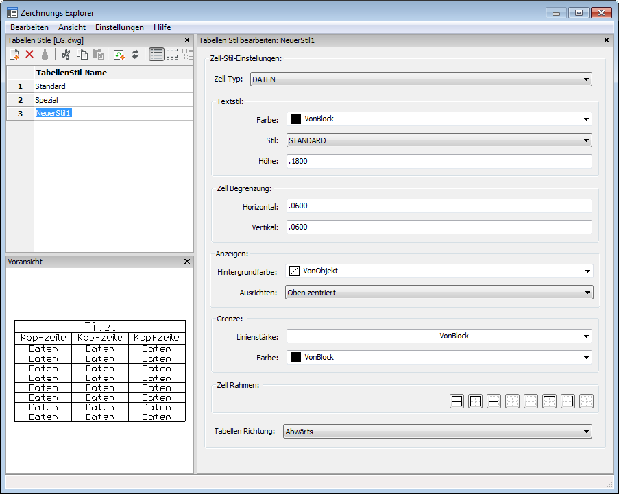Expand the Ausrichten dropdown
The width and height of the screenshot is (619, 494).
click(x=439, y=293)
